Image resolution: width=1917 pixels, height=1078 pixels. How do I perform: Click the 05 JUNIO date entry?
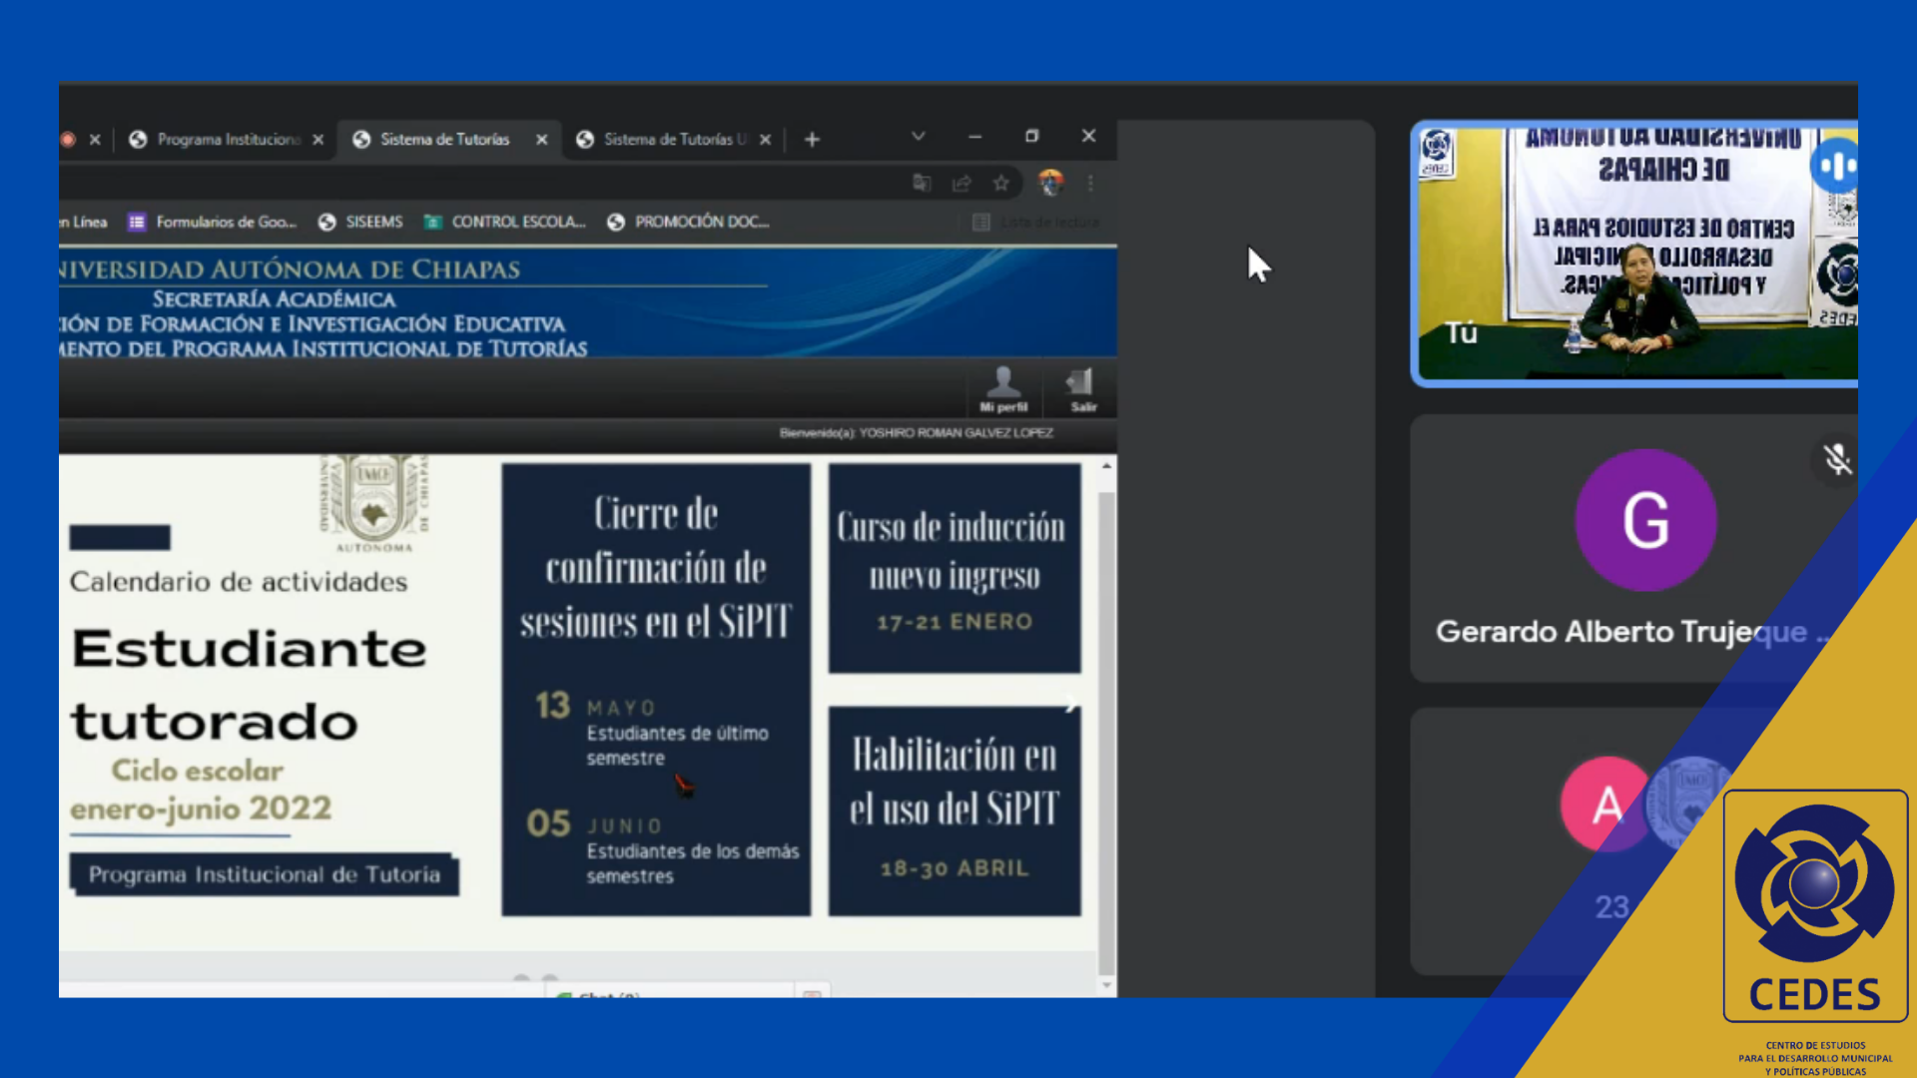coord(663,847)
